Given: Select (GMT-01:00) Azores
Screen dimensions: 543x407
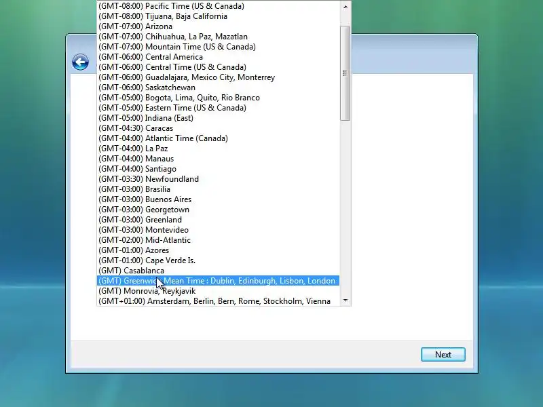Looking at the screenshot, I should (218, 250).
